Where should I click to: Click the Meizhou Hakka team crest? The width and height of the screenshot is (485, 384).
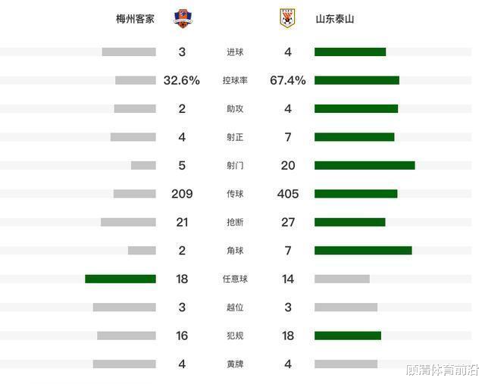pos(183,18)
